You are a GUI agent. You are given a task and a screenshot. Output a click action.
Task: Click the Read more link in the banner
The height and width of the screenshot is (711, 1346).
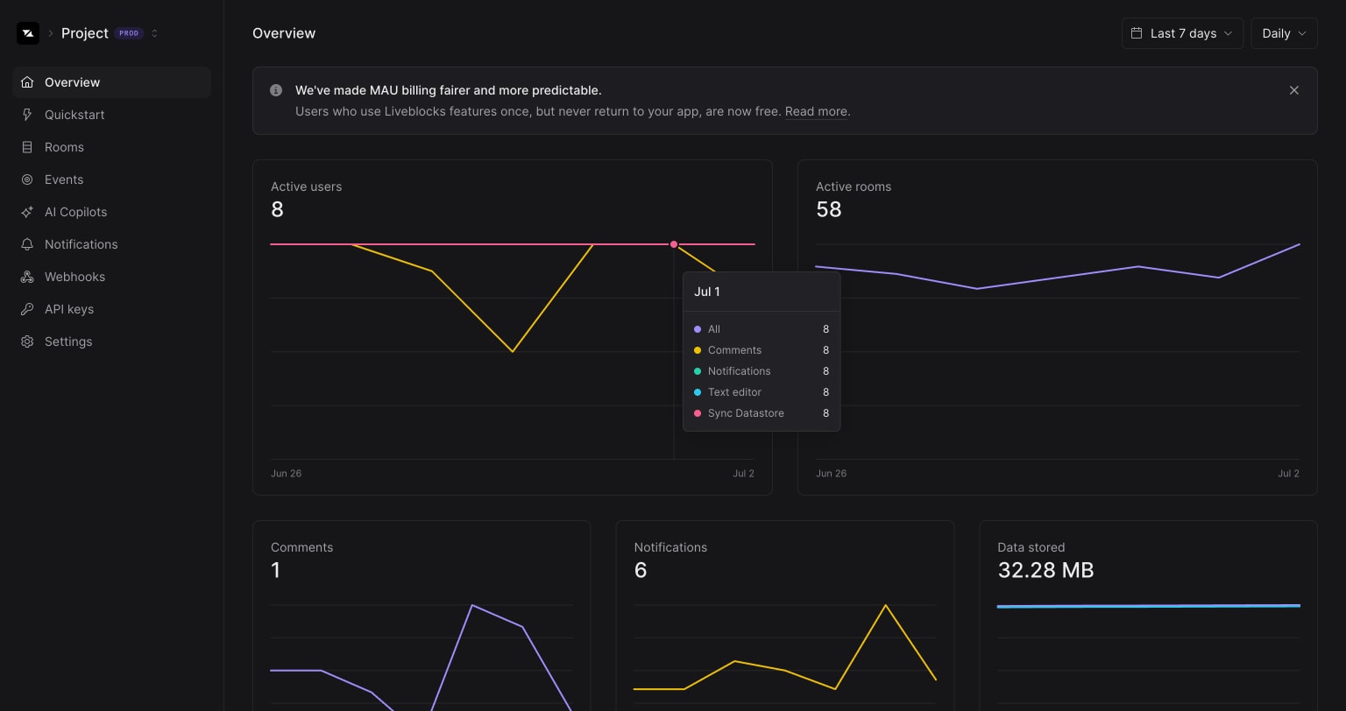click(x=814, y=111)
